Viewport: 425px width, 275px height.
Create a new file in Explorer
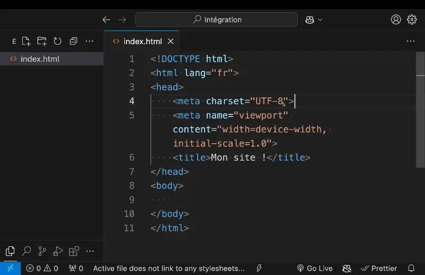click(x=26, y=41)
